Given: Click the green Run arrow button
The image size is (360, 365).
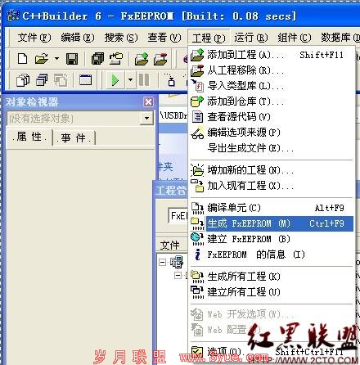Looking at the screenshot, I should (115, 80).
